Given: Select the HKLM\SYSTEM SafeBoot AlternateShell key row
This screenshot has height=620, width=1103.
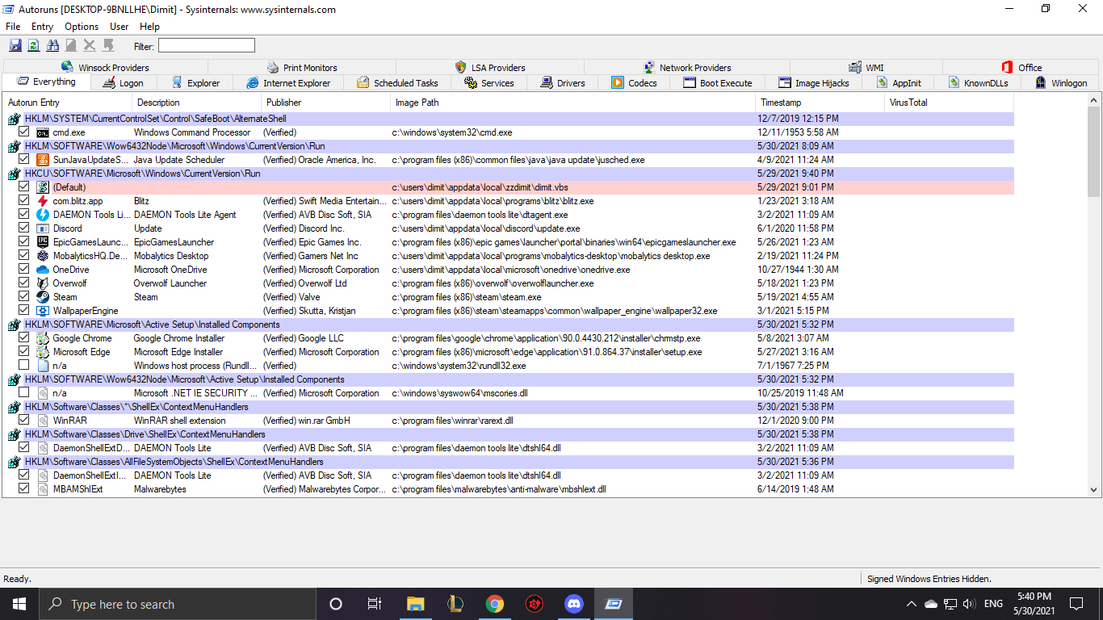Looking at the screenshot, I should [509, 119].
